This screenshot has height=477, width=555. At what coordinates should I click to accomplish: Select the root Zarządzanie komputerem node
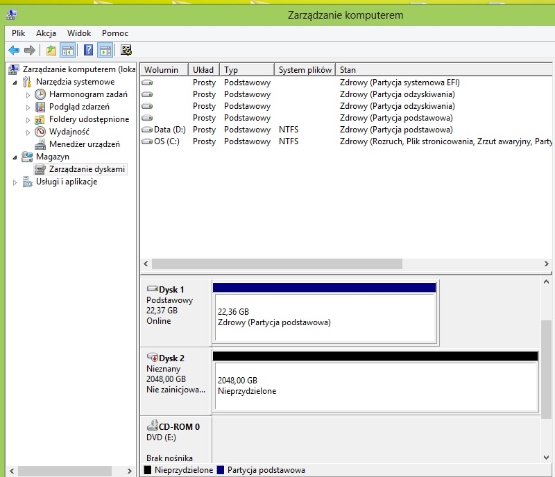[79, 69]
